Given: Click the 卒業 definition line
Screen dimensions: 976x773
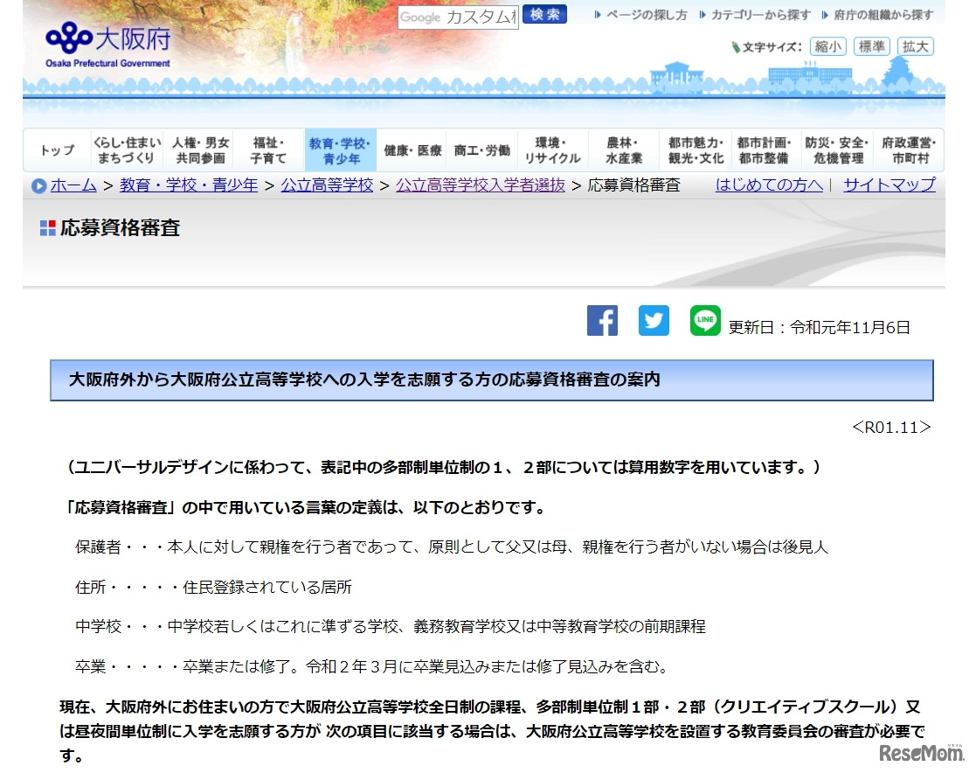Looking at the screenshot, I should point(372,666).
